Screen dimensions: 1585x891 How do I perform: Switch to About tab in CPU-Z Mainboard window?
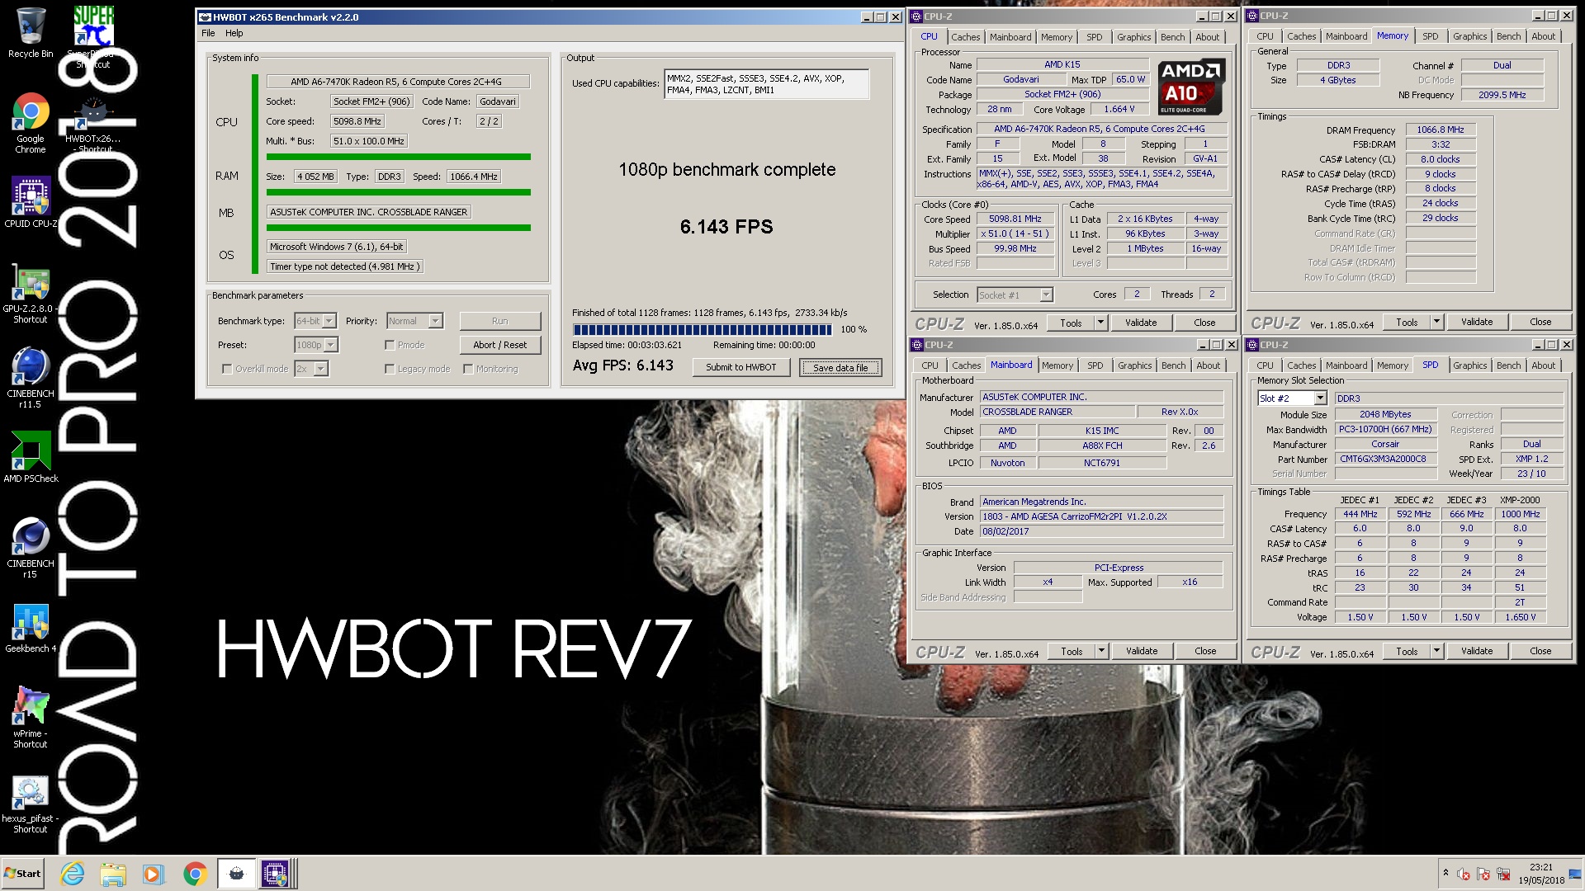1208,365
